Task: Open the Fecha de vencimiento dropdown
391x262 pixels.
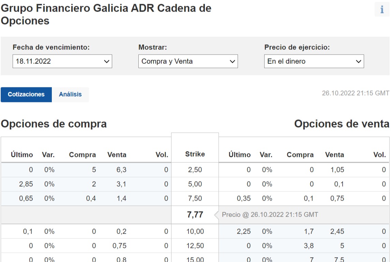Action: [62, 61]
